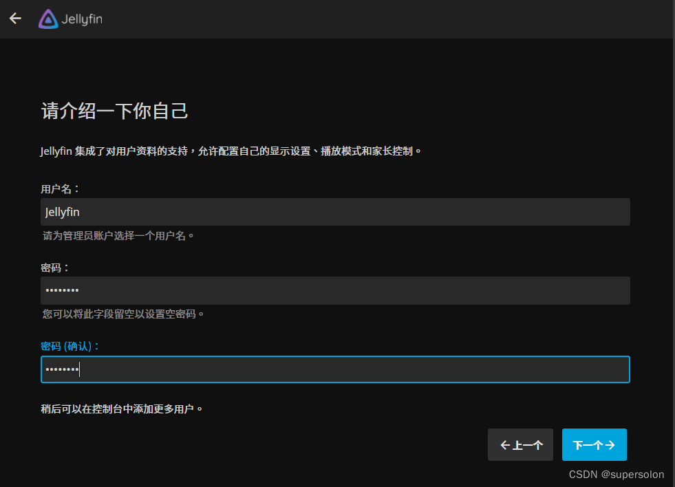Image resolution: width=675 pixels, height=487 pixels.
Task: Go back with the 上一个 button
Action: pyautogui.click(x=520, y=444)
